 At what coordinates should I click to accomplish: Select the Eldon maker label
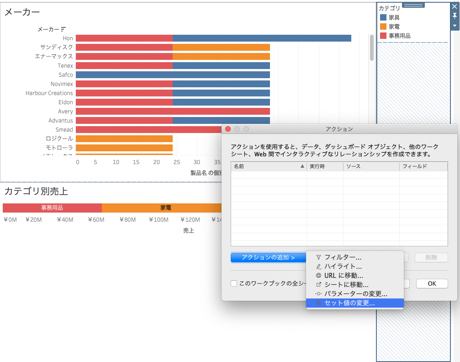click(65, 102)
